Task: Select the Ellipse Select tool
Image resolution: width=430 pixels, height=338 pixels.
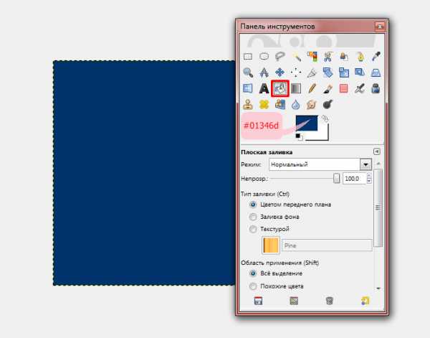Action: pyautogui.click(x=264, y=57)
